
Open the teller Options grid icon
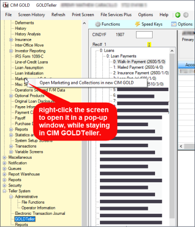point(174,24)
